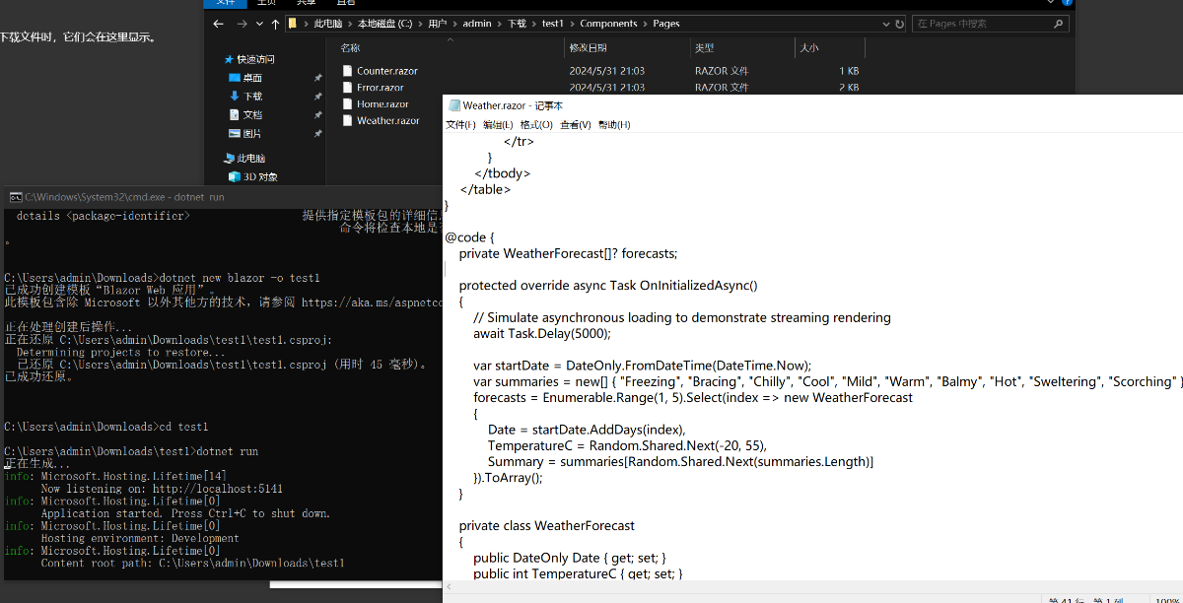1183x603 pixels.
Task: Select the Home.razor file icon
Action: (x=347, y=103)
